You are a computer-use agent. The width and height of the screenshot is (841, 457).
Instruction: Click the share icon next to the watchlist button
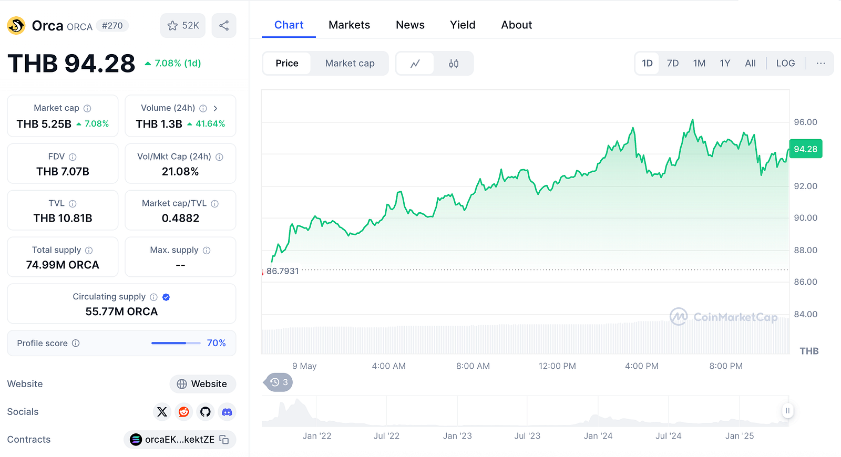point(224,26)
